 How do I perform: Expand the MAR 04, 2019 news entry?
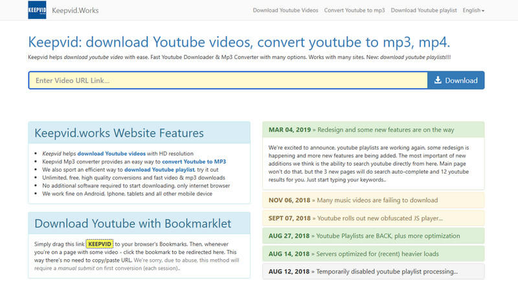pos(374,130)
